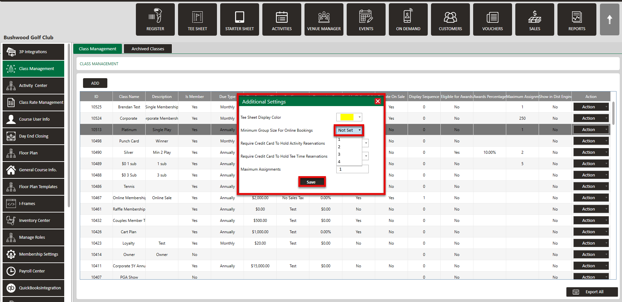Open the On Demand module
Viewport: 622px width, 302px height.
pos(408,19)
